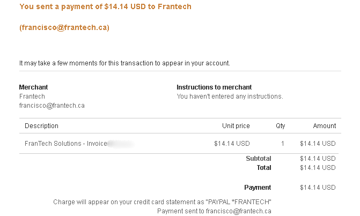This screenshot has height=216, width=360.
Task: Click the quantity value 1
Action: 283,144
